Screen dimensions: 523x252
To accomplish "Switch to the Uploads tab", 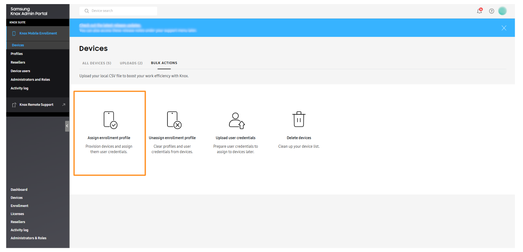I will click(131, 63).
